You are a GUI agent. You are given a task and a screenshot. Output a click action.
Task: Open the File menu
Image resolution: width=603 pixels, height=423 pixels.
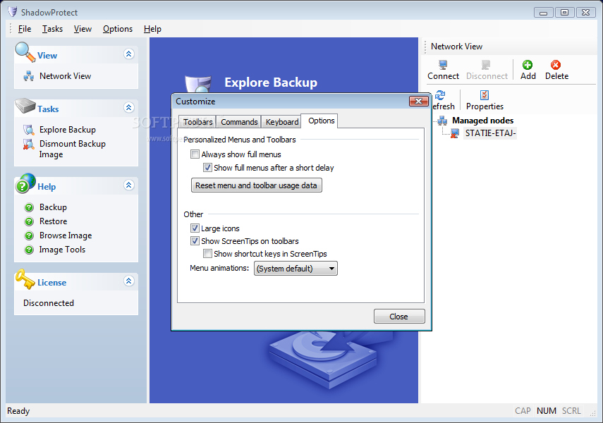click(25, 29)
